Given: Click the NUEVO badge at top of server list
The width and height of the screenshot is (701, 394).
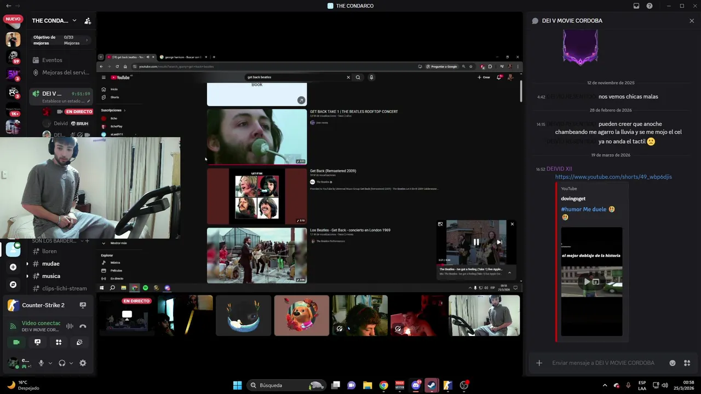Looking at the screenshot, I should click(x=13, y=19).
